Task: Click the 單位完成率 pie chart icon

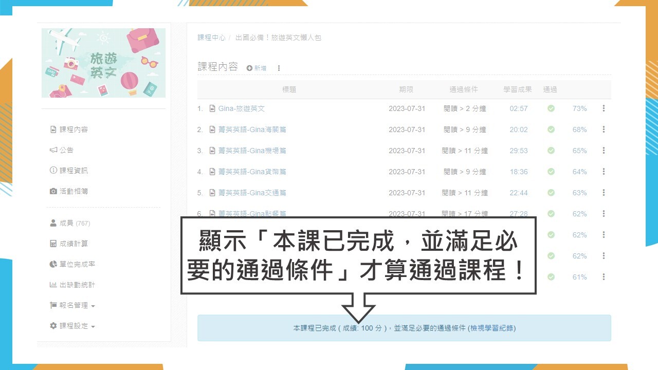Action: [53, 264]
